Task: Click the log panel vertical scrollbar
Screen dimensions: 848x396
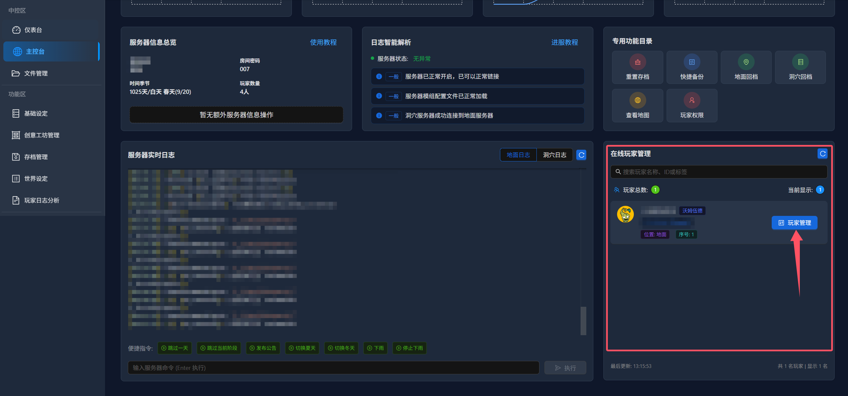Action: coord(583,320)
